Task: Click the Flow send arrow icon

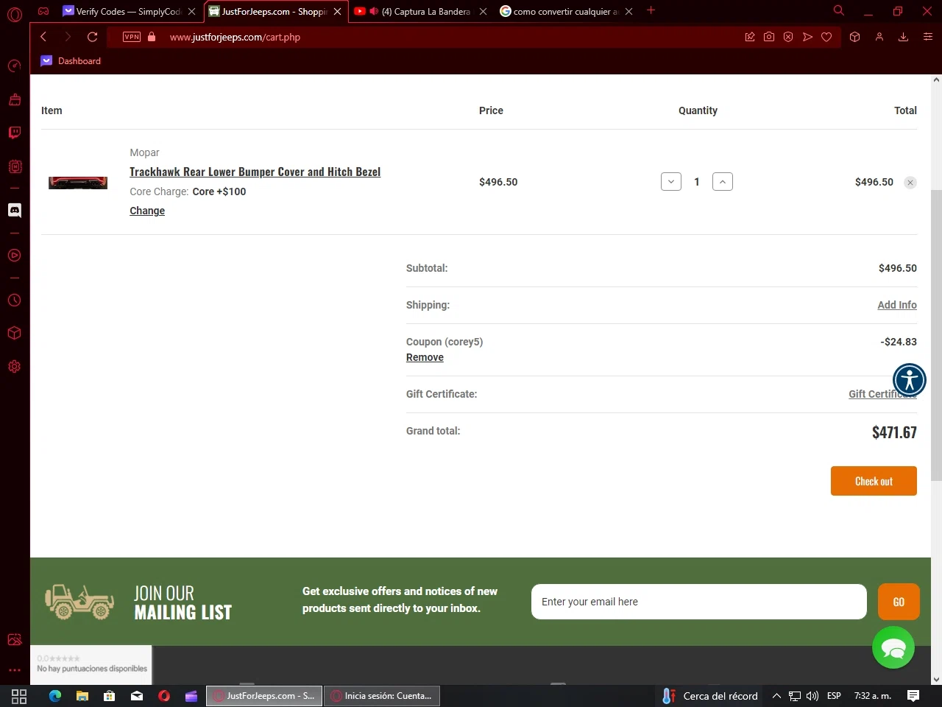Action: [807, 37]
